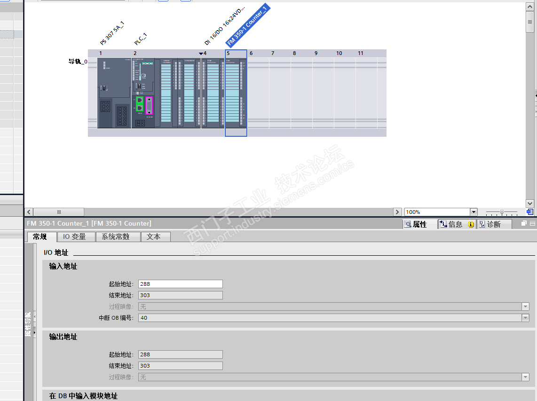The image size is (537, 401).
Task: Click the inspector title FM 350-1 Counter_1
Action: click(89, 224)
